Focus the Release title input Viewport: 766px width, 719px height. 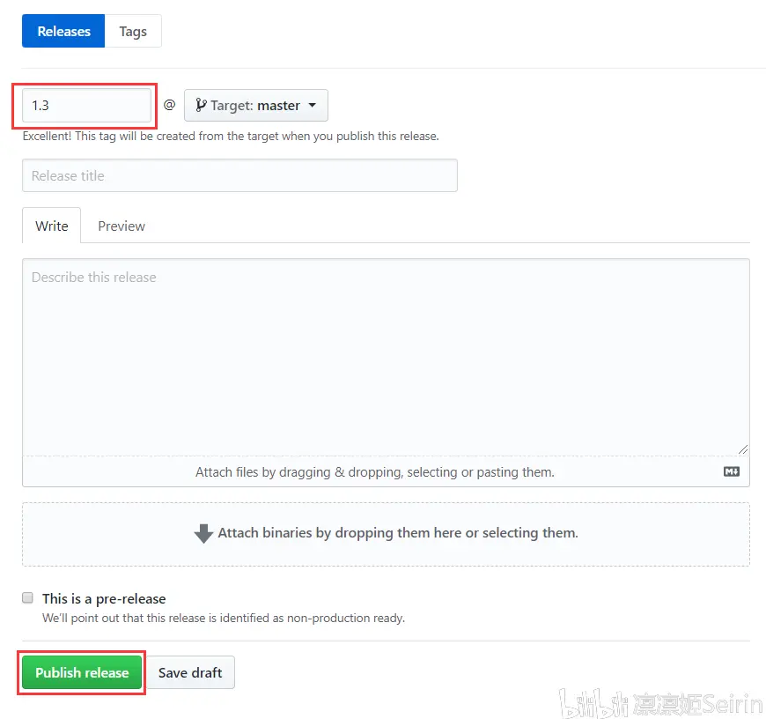click(239, 175)
